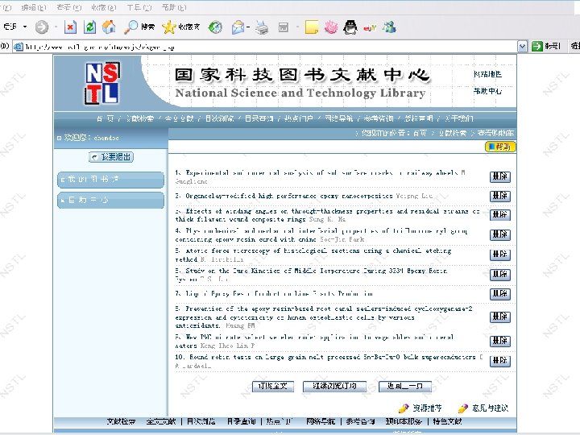
Task: Click the Print printer icon
Action: pos(262,27)
